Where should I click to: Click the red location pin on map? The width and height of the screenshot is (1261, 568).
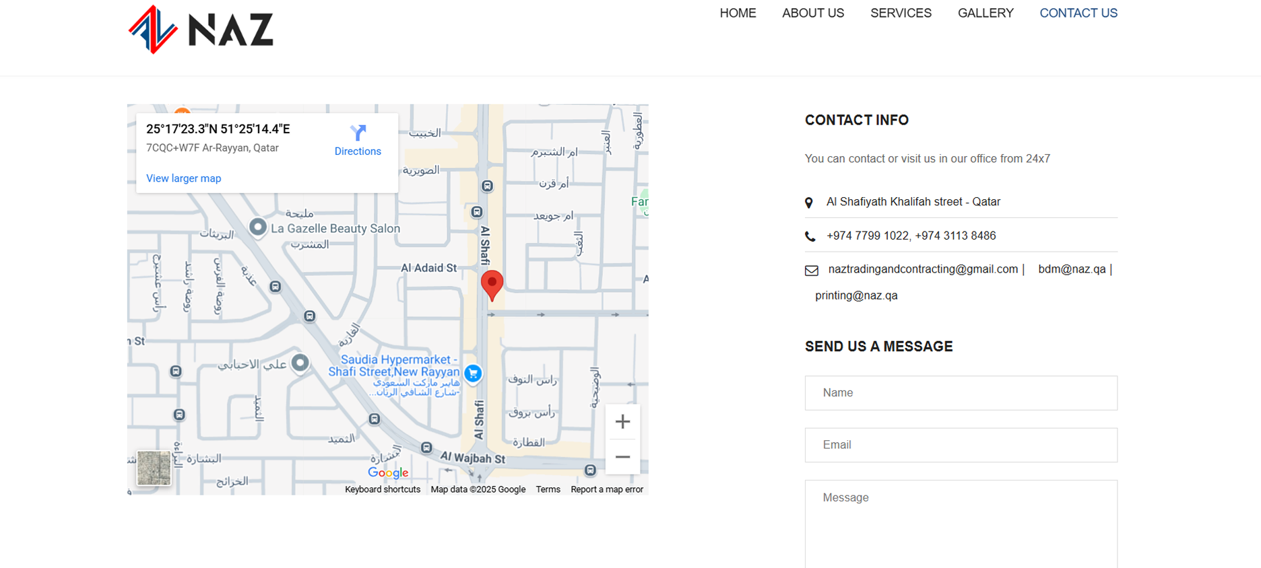[x=492, y=283]
